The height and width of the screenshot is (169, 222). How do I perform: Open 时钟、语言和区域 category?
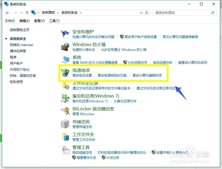[x=23, y=76]
